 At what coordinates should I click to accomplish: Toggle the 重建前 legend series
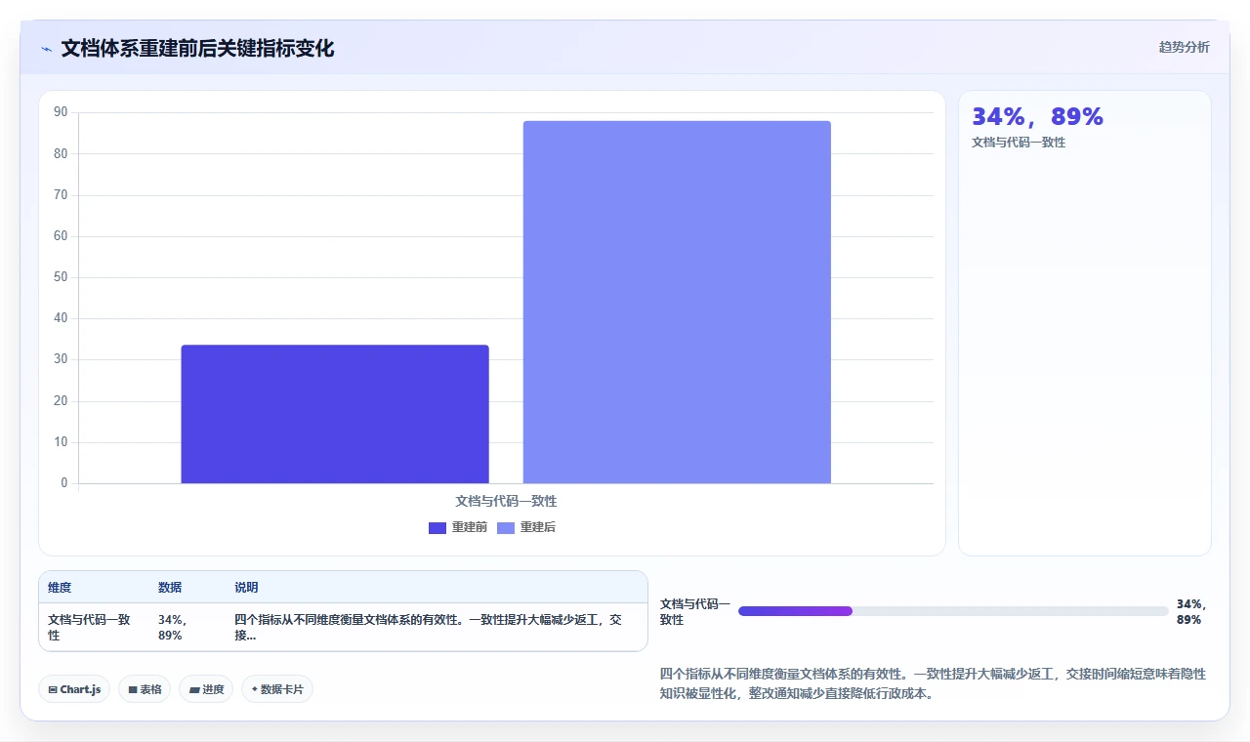pyautogui.click(x=458, y=527)
